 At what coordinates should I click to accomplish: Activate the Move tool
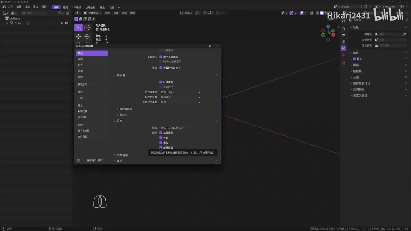[78, 37]
